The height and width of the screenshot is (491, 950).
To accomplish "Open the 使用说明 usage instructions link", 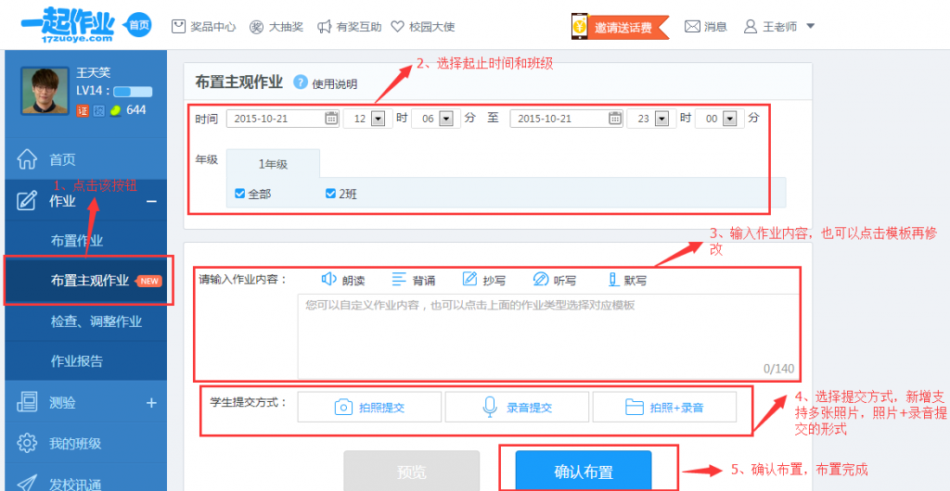I will 334,84.
